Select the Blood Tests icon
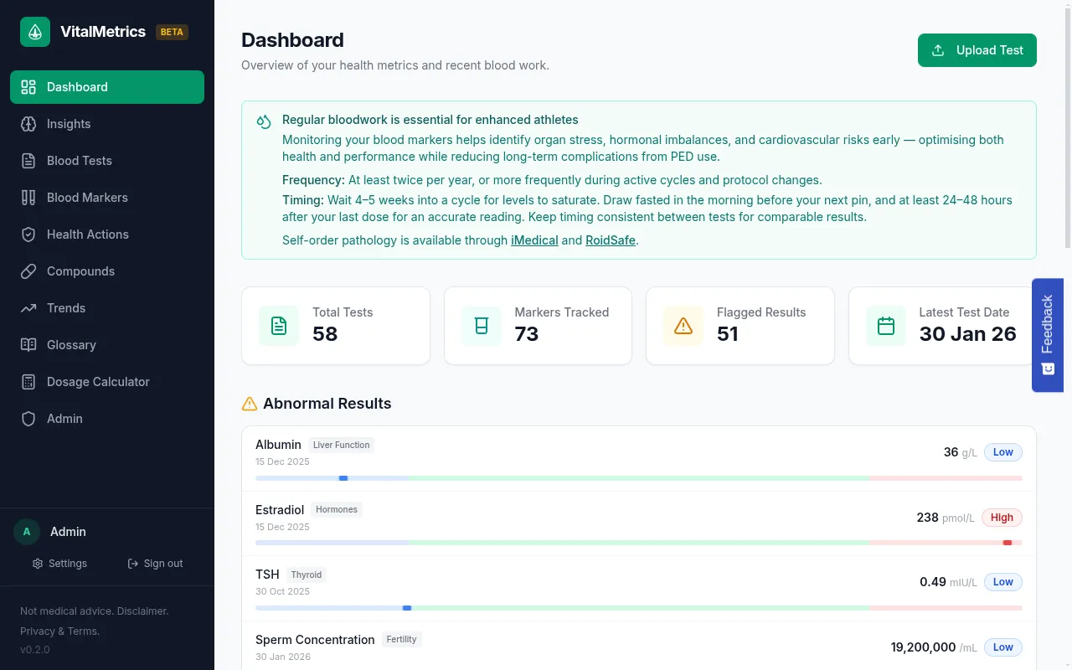This screenshot has width=1072, height=670. tap(28, 161)
